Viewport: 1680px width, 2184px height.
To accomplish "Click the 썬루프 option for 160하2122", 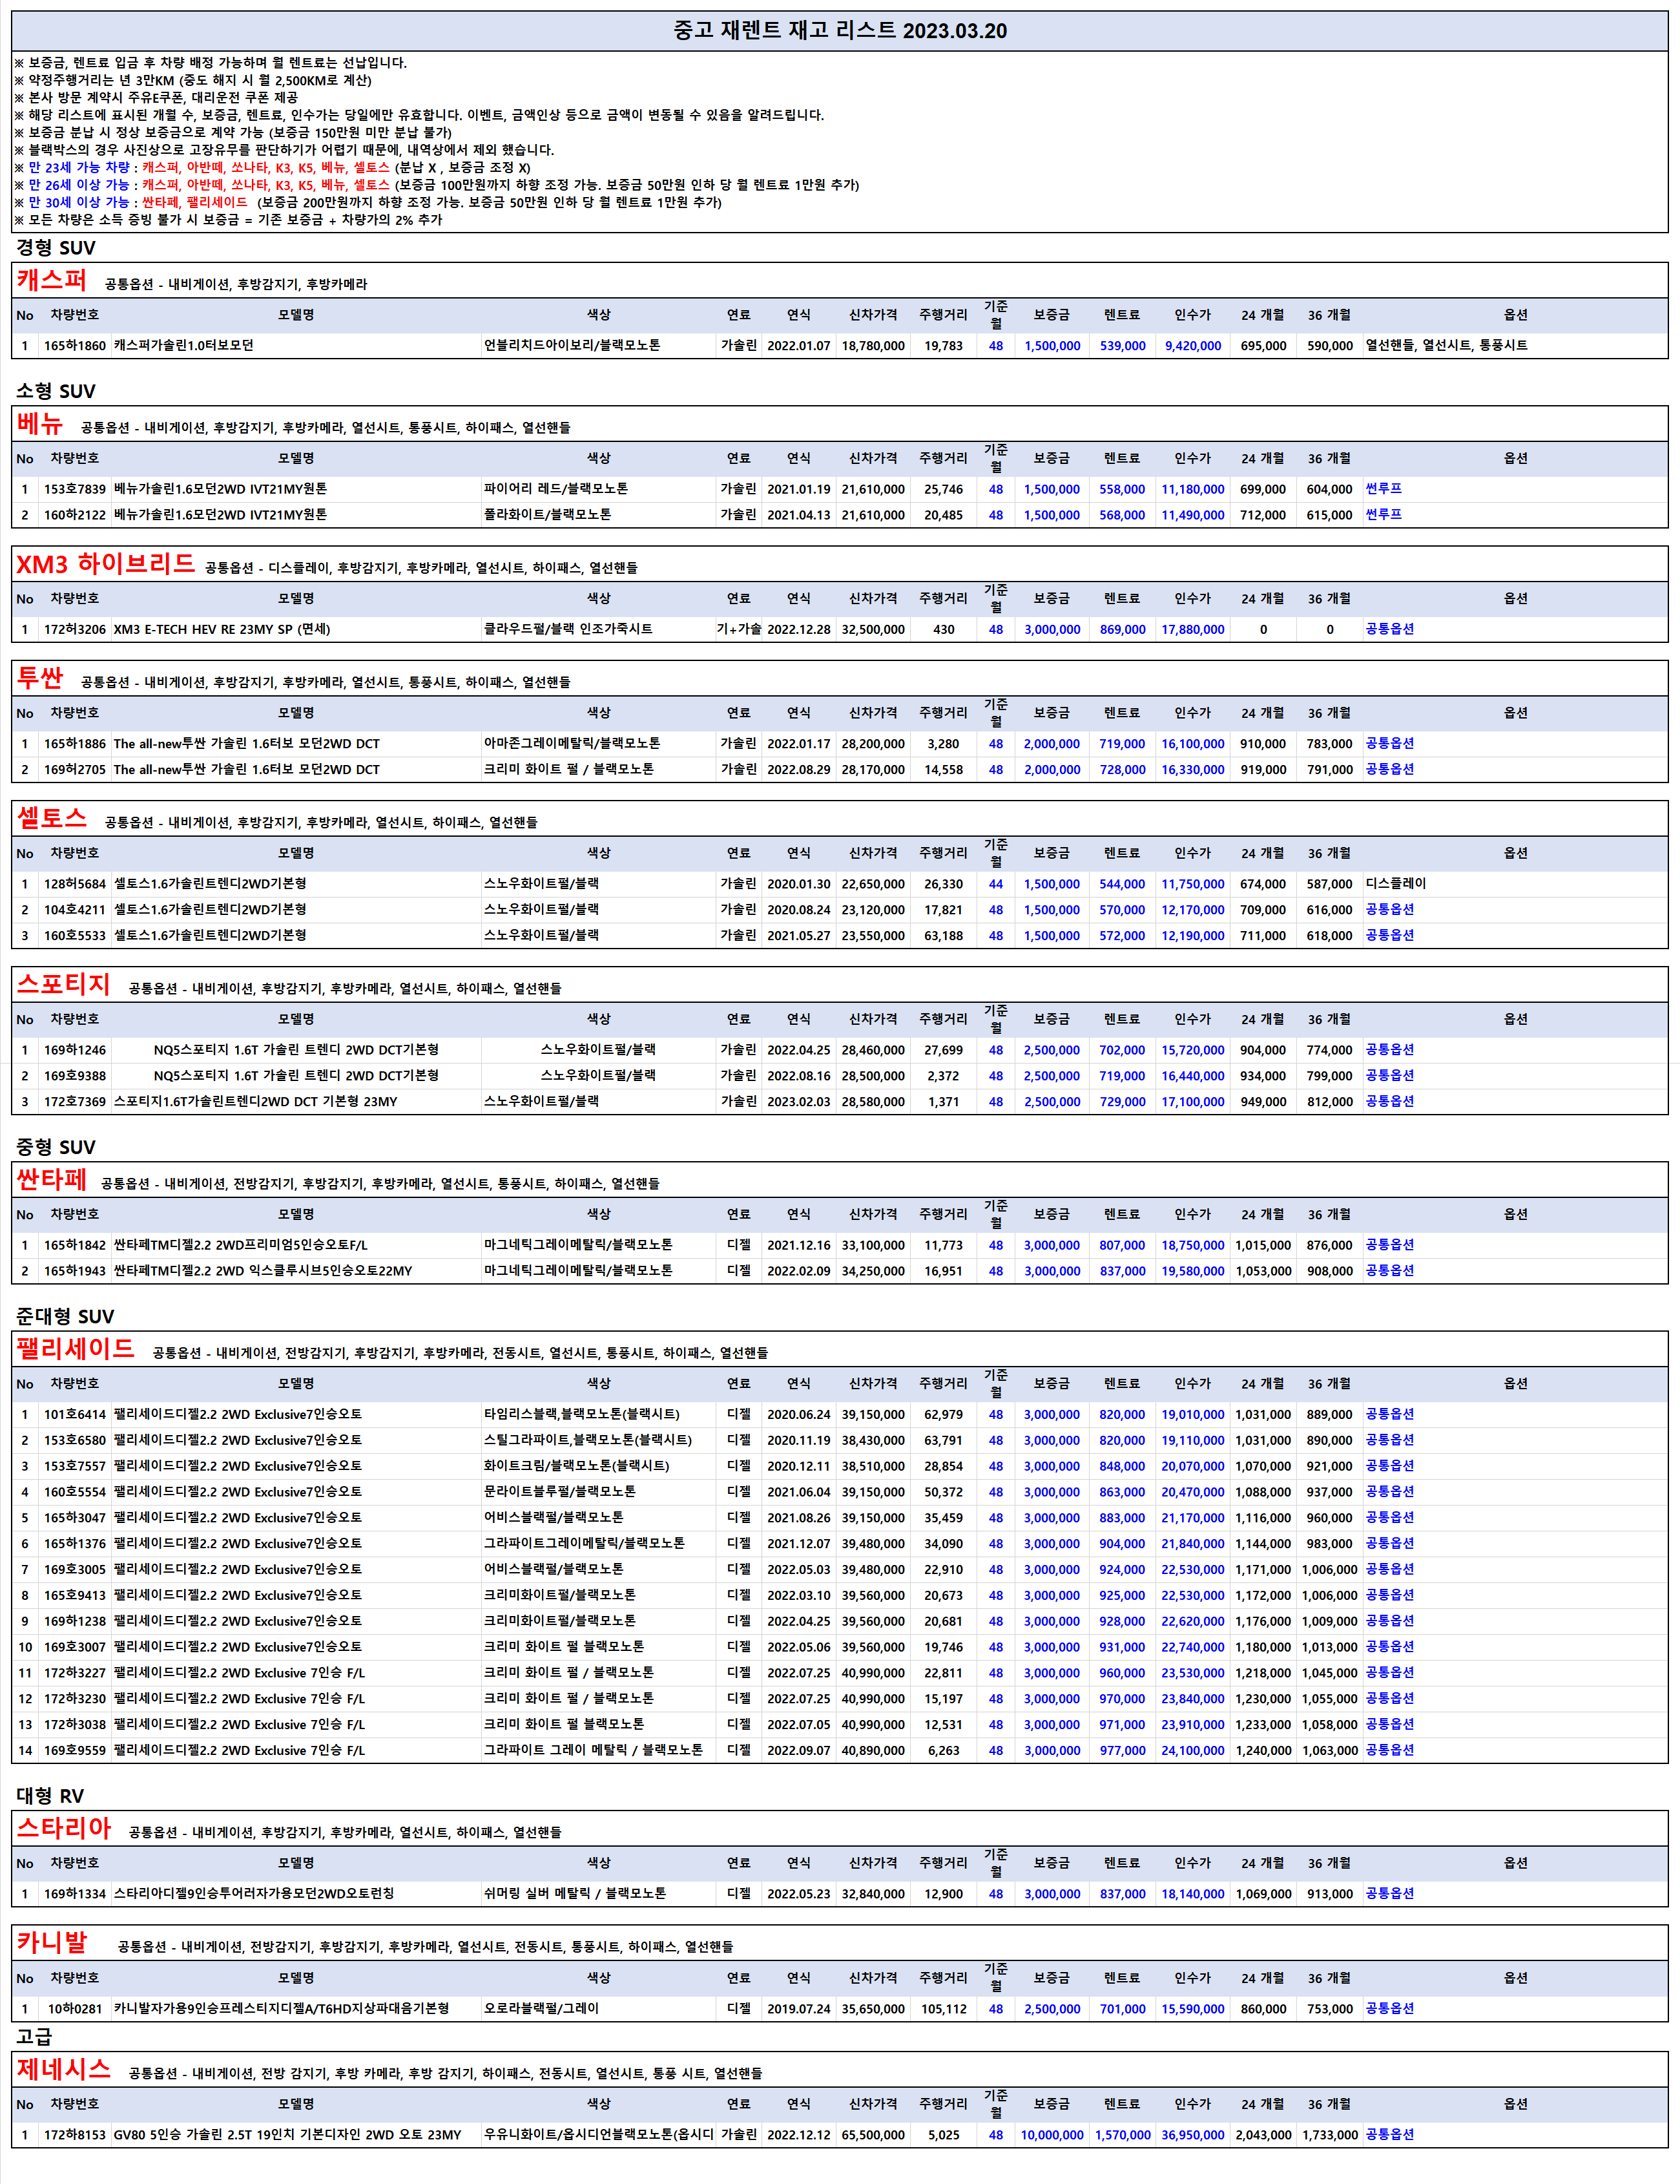I will pyautogui.click(x=1383, y=515).
